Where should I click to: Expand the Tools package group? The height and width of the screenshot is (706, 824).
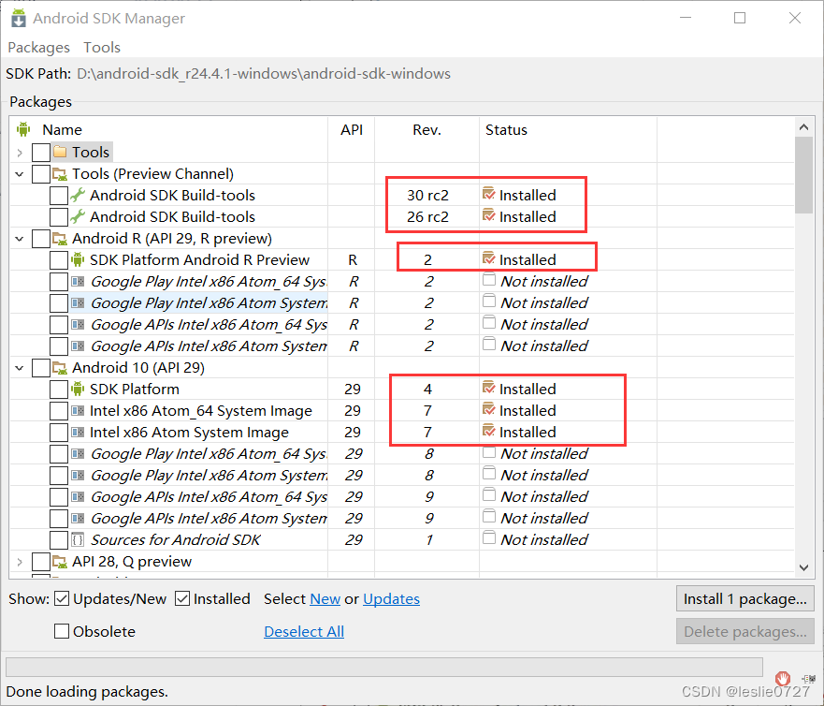[20, 153]
